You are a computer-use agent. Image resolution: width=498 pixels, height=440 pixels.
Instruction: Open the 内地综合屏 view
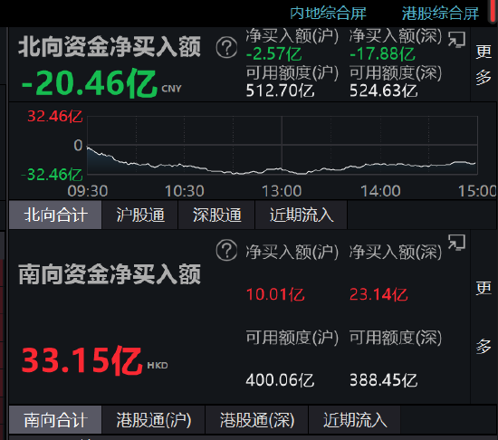pyautogui.click(x=328, y=14)
